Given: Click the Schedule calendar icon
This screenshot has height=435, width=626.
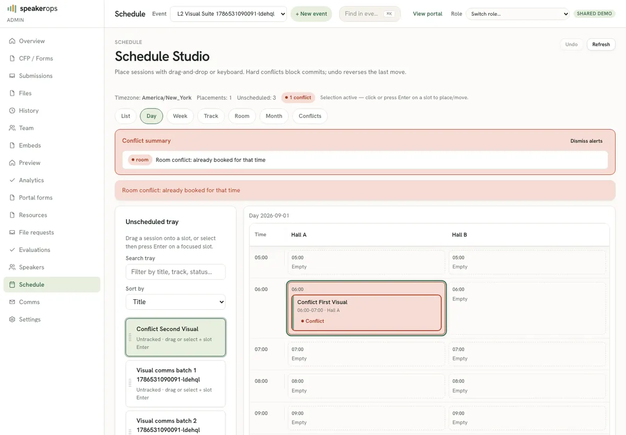Looking at the screenshot, I should pyautogui.click(x=13, y=285).
